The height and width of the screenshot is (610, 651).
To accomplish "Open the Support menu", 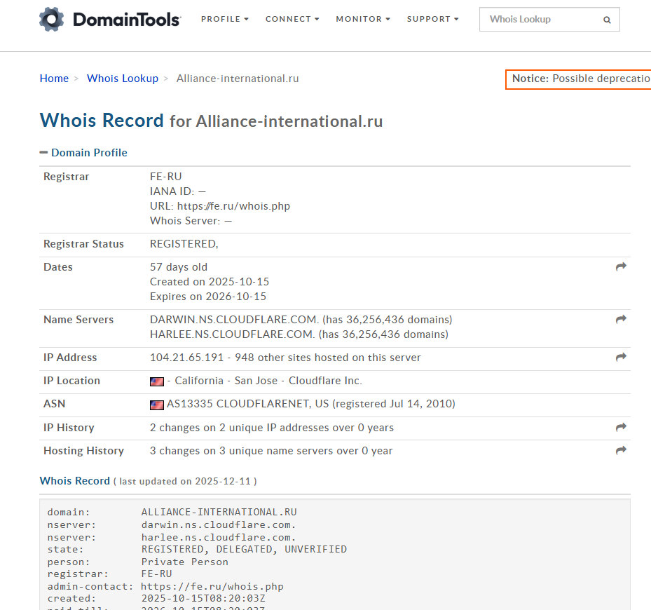I will pyautogui.click(x=432, y=20).
